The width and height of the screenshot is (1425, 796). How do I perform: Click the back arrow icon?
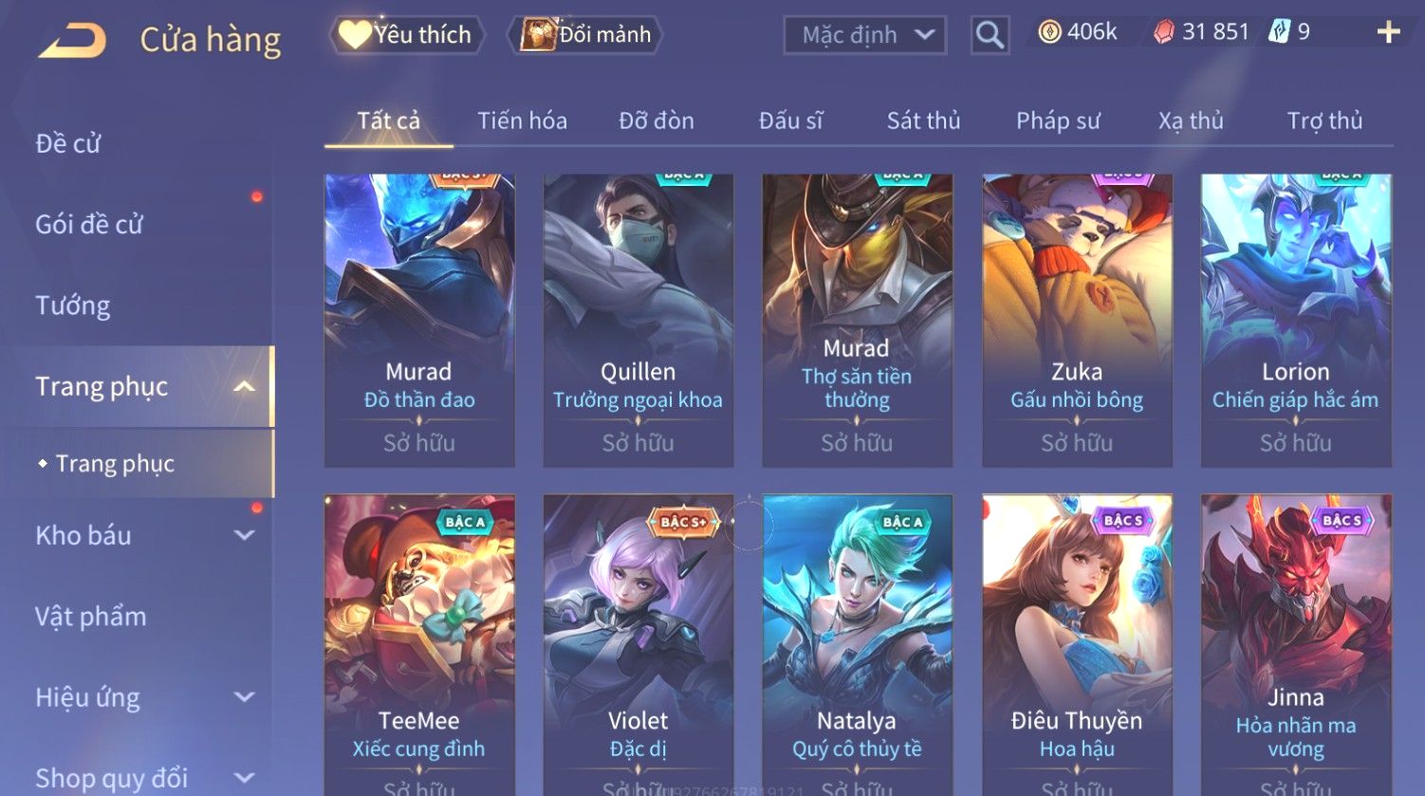(72, 41)
